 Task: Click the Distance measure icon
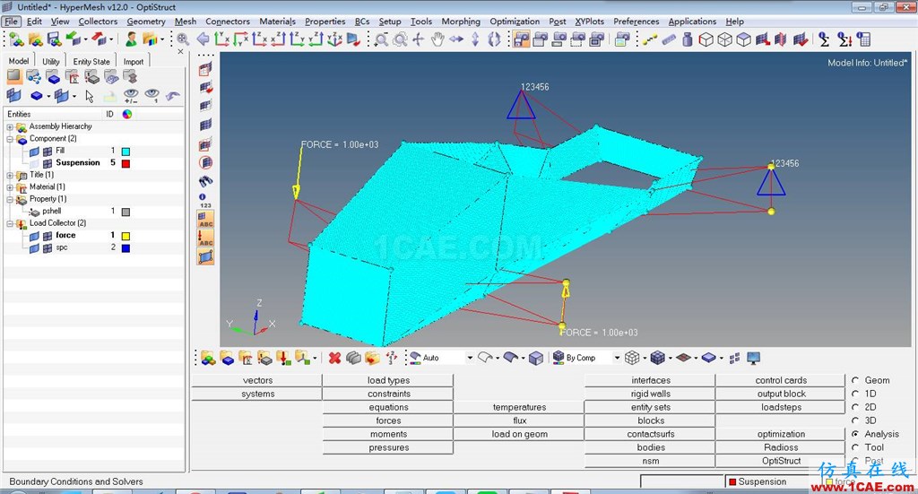650,39
